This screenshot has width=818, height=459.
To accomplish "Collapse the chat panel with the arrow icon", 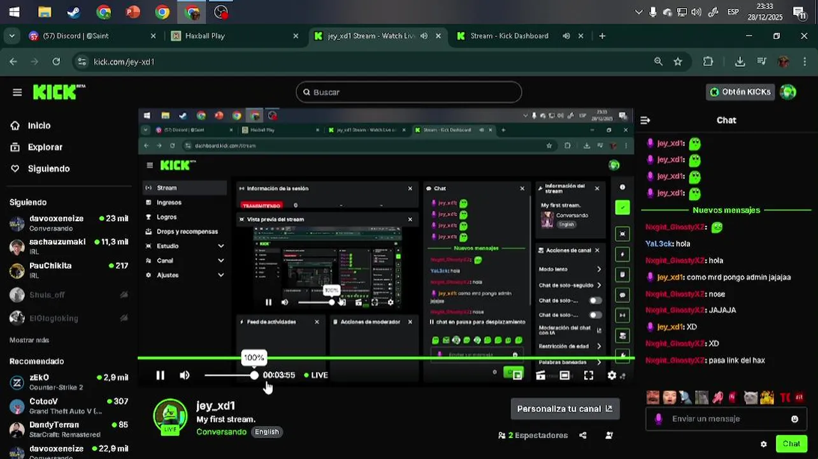I will (645, 120).
